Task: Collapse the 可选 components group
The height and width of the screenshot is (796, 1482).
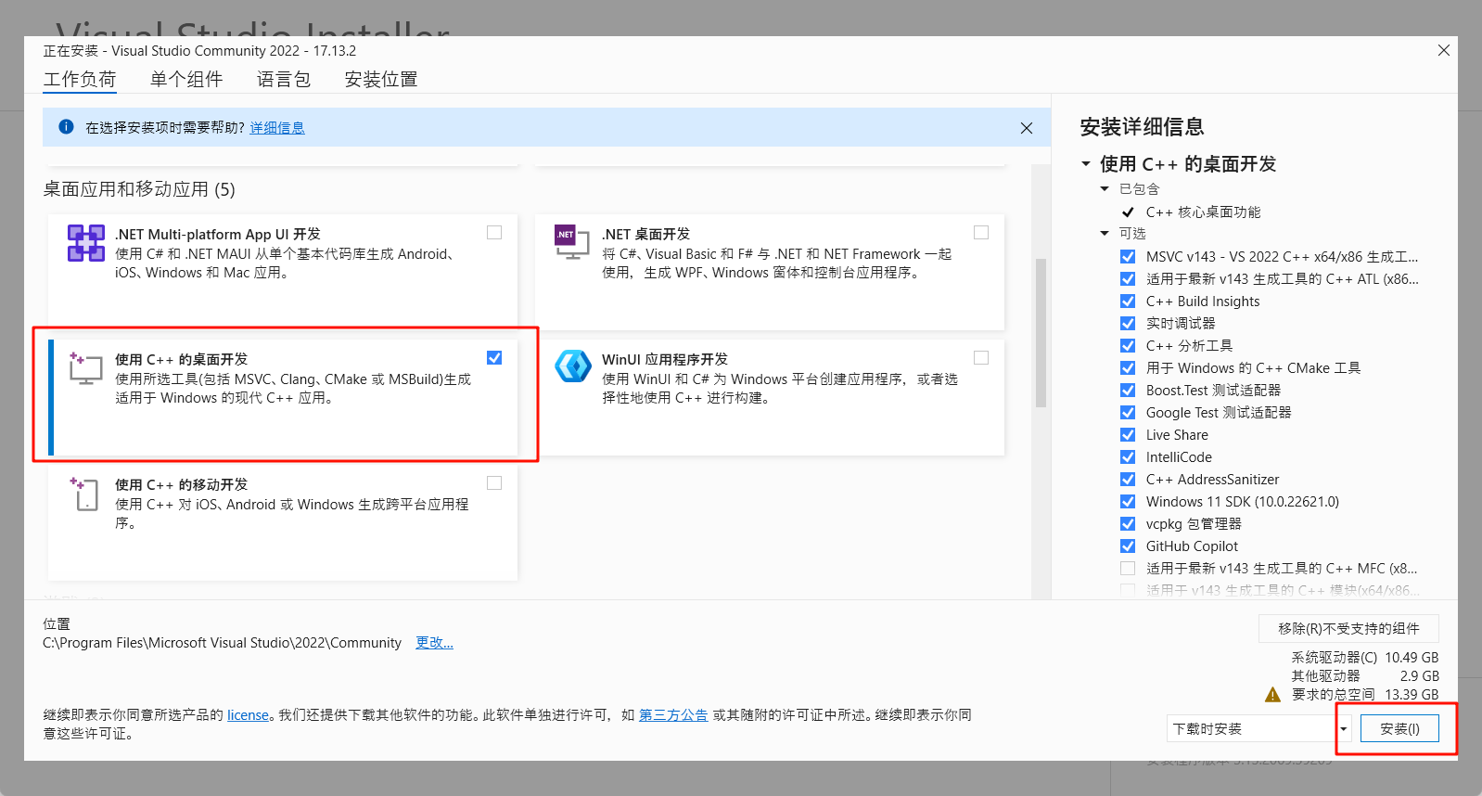Action: [x=1105, y=234]
